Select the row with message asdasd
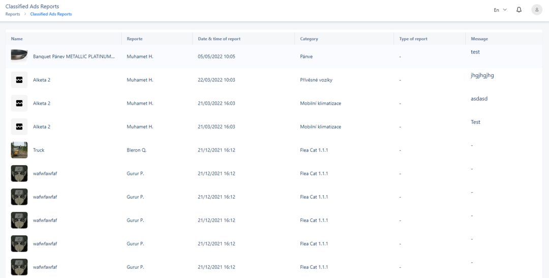Image resolution: width=549 pixels, height=278 pixels. (x=274, y=103)
